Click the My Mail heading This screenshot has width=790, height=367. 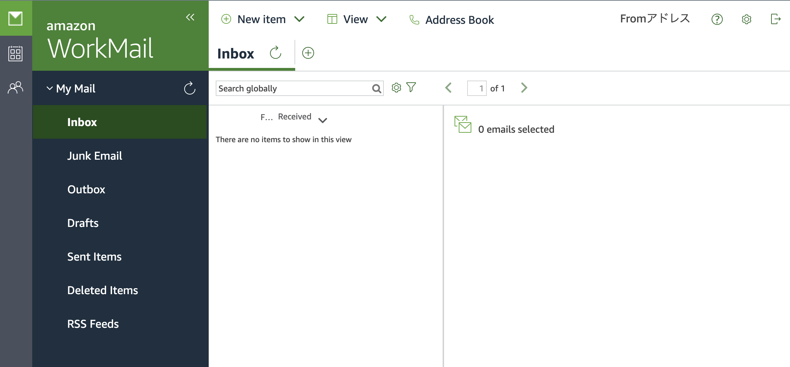coord(76,89)
